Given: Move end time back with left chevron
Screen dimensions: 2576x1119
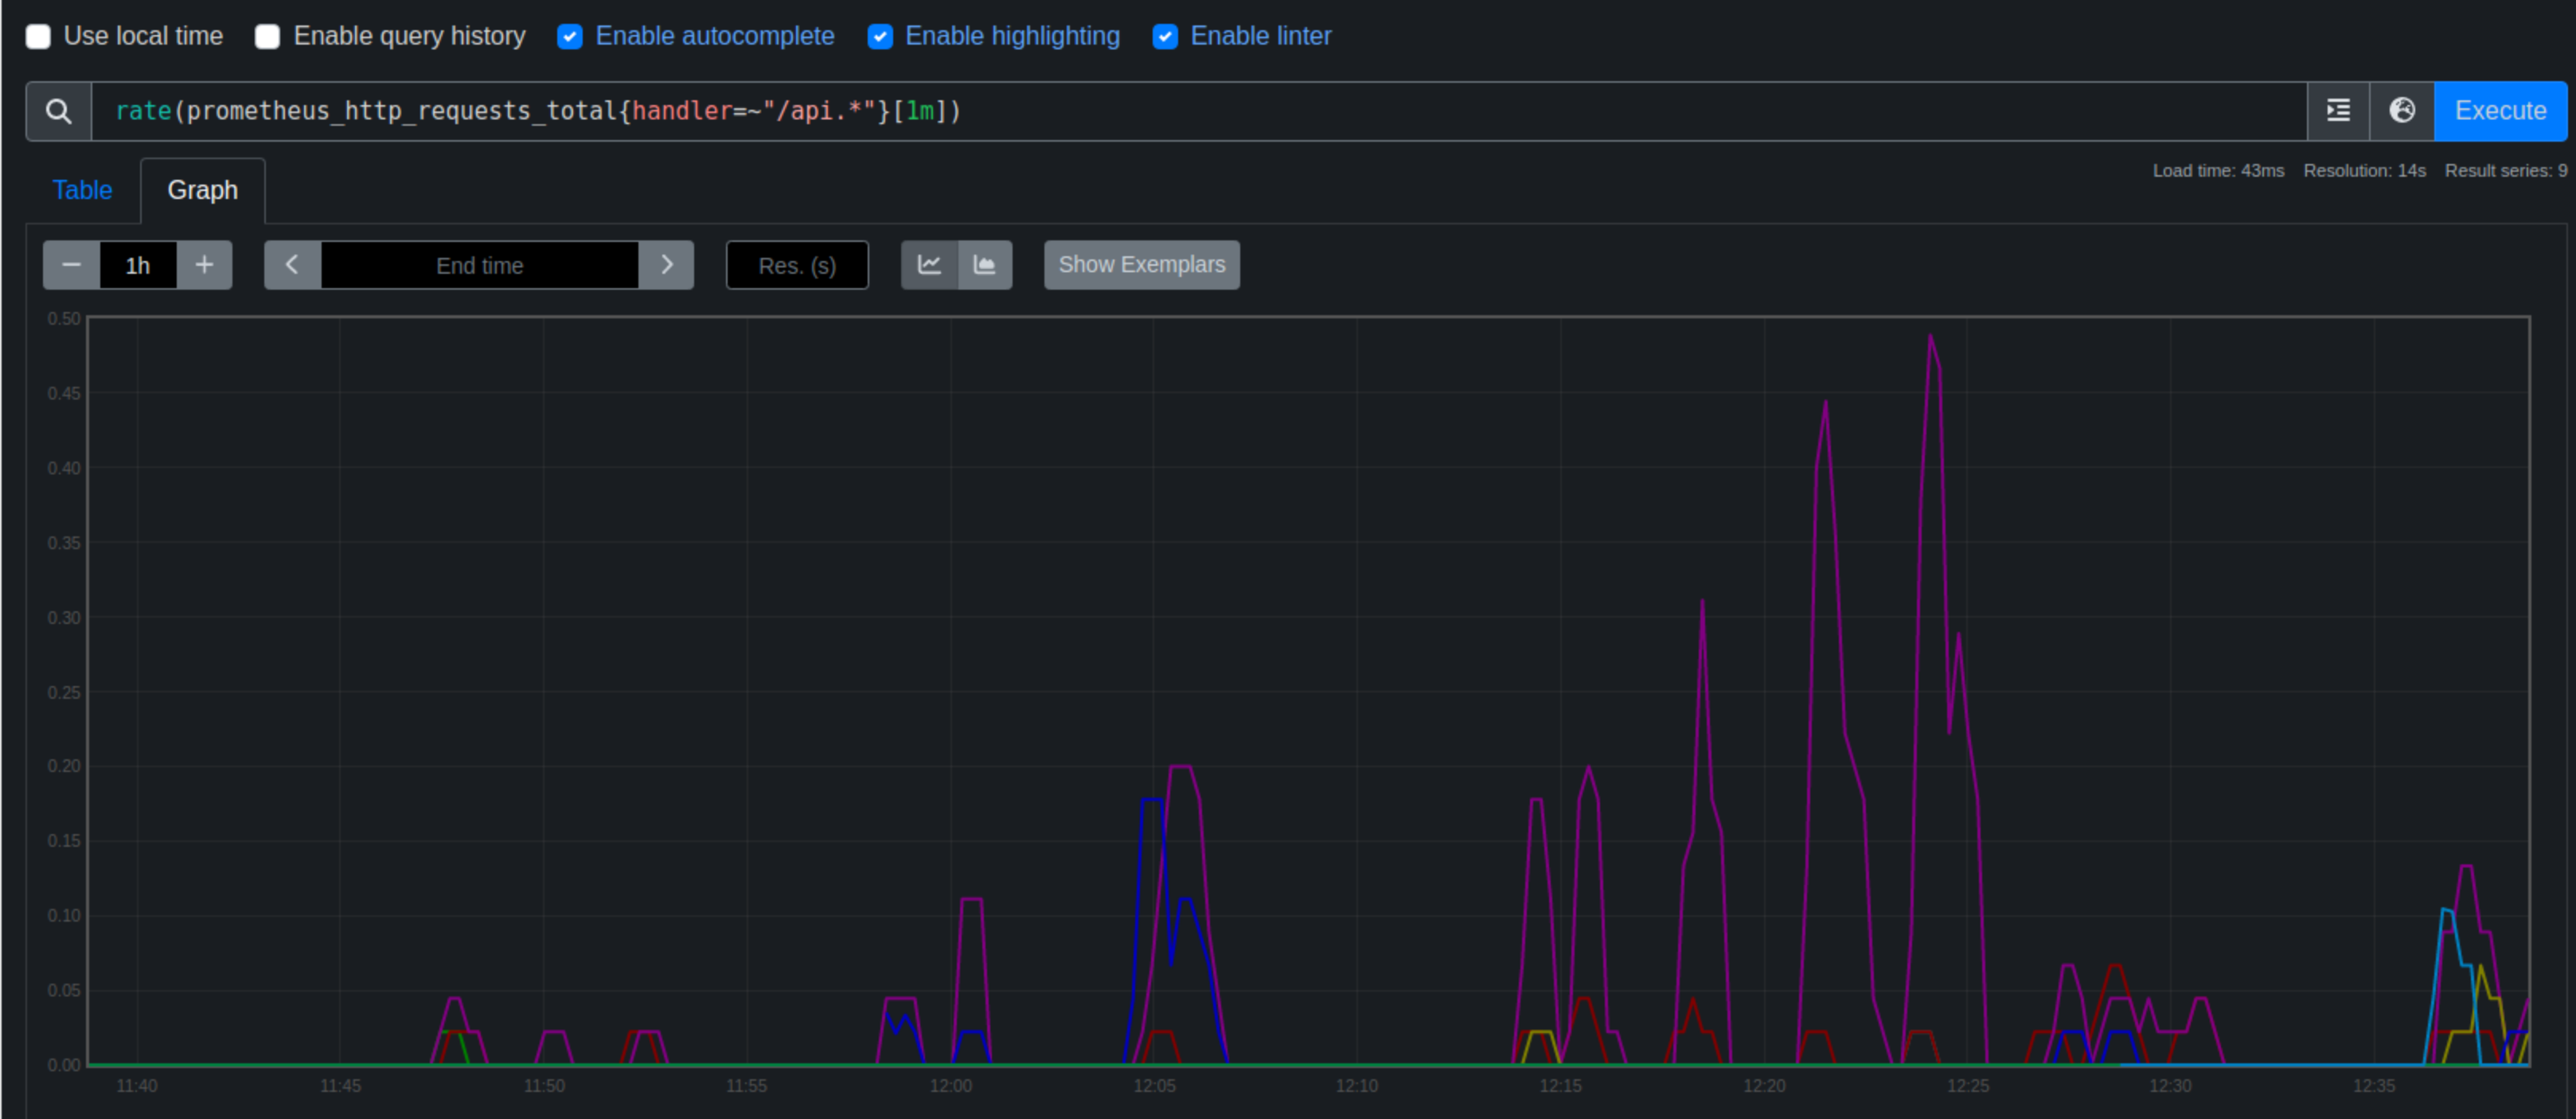Looking at the screenshot, I should [292, 265].
